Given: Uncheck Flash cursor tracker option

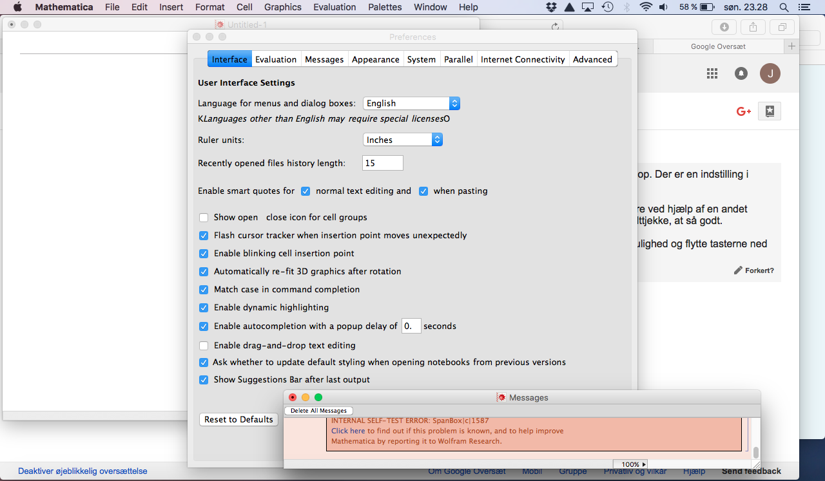Looking at the screenshot, I should (x=204, y=236).
